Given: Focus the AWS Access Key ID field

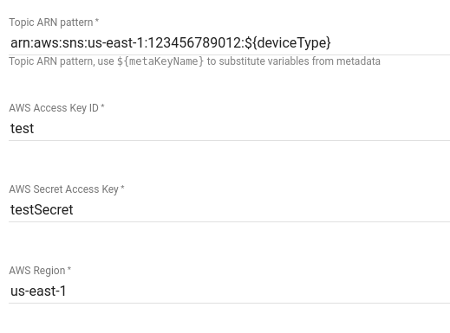Looking at the screenshot, I should (x=229, y=129).
